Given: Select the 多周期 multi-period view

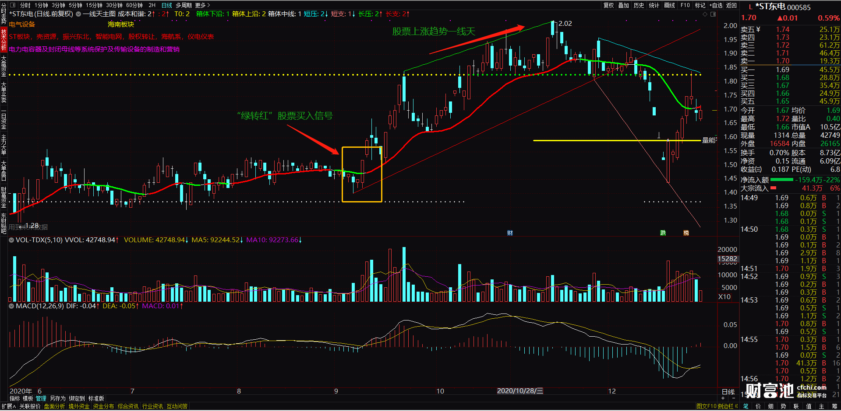Looking at the screenshot, I should pyautogui.click(x=184, y=5).
